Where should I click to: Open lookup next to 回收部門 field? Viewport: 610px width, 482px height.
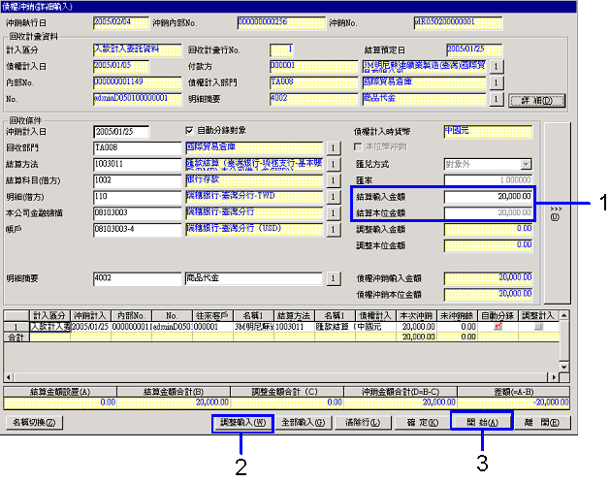pos(332,148)
